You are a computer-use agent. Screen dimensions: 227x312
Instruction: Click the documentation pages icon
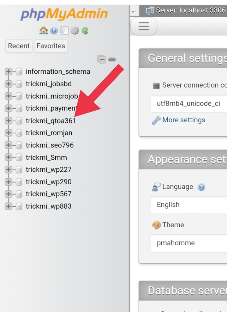tap(64, 31)
